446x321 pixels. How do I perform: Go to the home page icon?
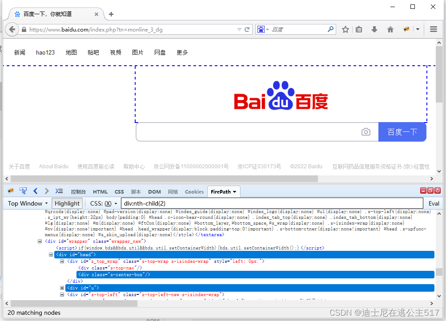[x=390, y=29]
